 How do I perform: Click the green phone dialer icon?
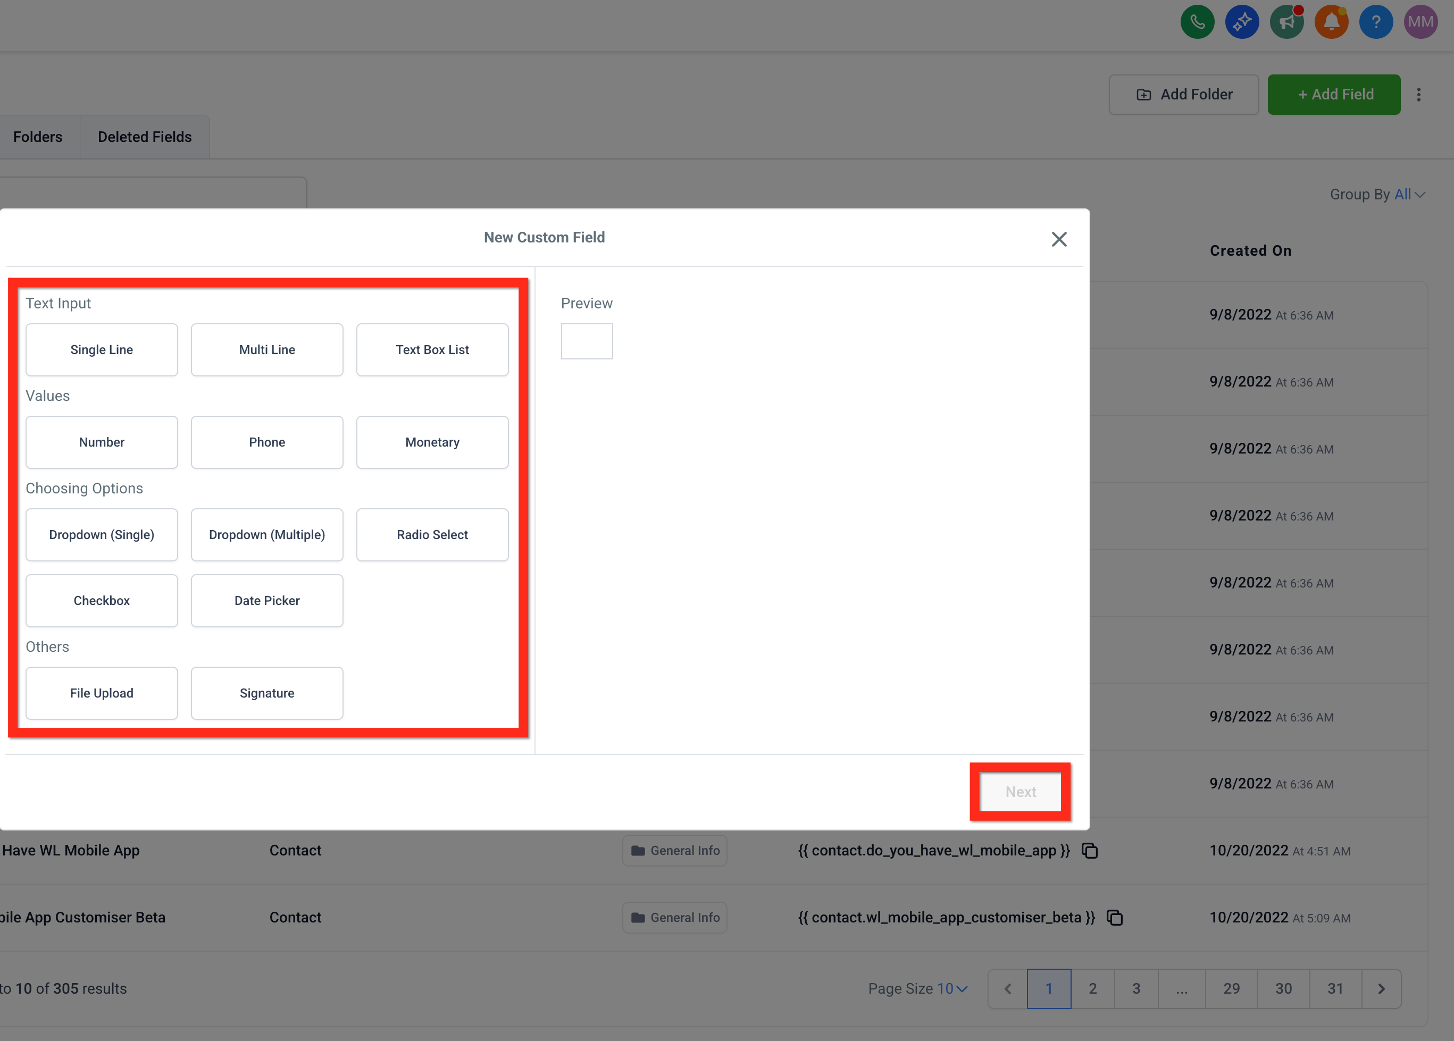[1197, 22]
